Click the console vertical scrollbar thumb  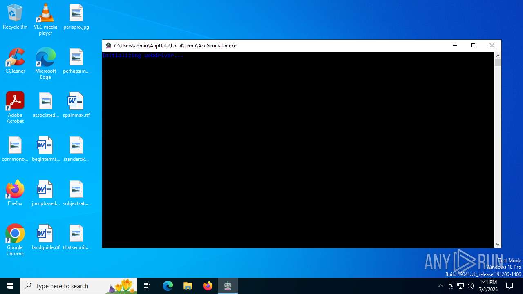click(x=498, y=62)
